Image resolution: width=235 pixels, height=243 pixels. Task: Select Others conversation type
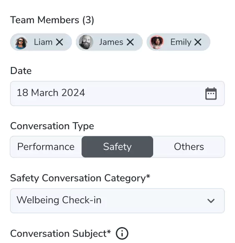point(189,147)
